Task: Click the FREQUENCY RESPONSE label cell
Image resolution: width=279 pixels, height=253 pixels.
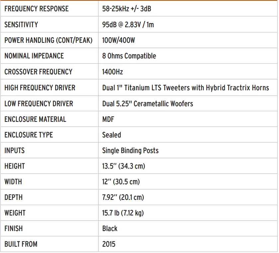Action: click(x=37, y=9)
